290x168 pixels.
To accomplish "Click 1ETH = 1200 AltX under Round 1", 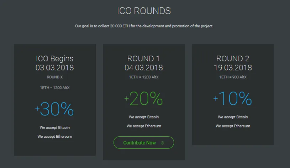I will coord(144,77).
